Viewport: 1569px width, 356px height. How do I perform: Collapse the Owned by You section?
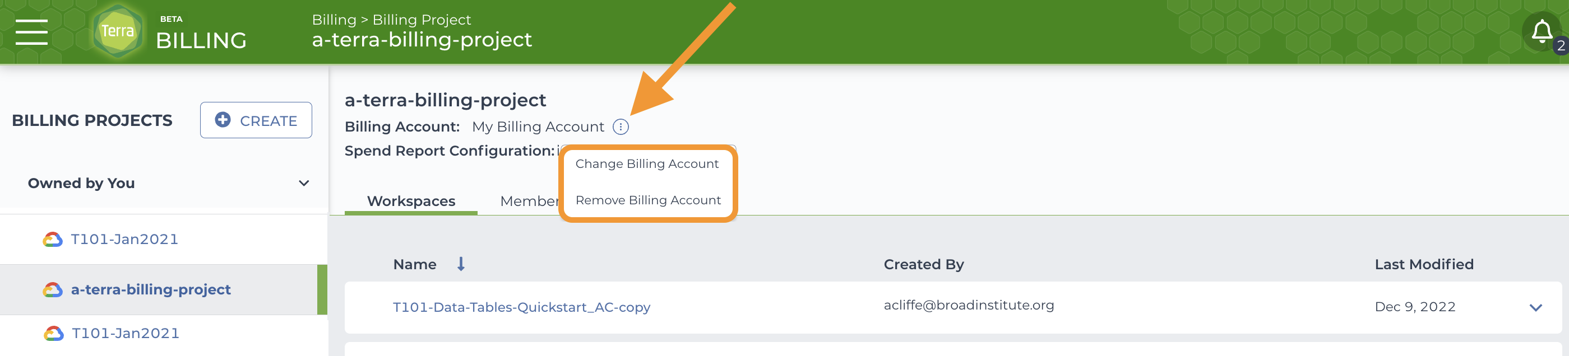(x=304, y=183)
